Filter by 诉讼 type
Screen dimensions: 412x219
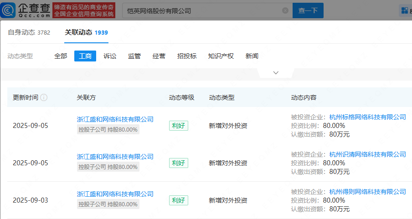pyautogui.click(x=110, y=56)
